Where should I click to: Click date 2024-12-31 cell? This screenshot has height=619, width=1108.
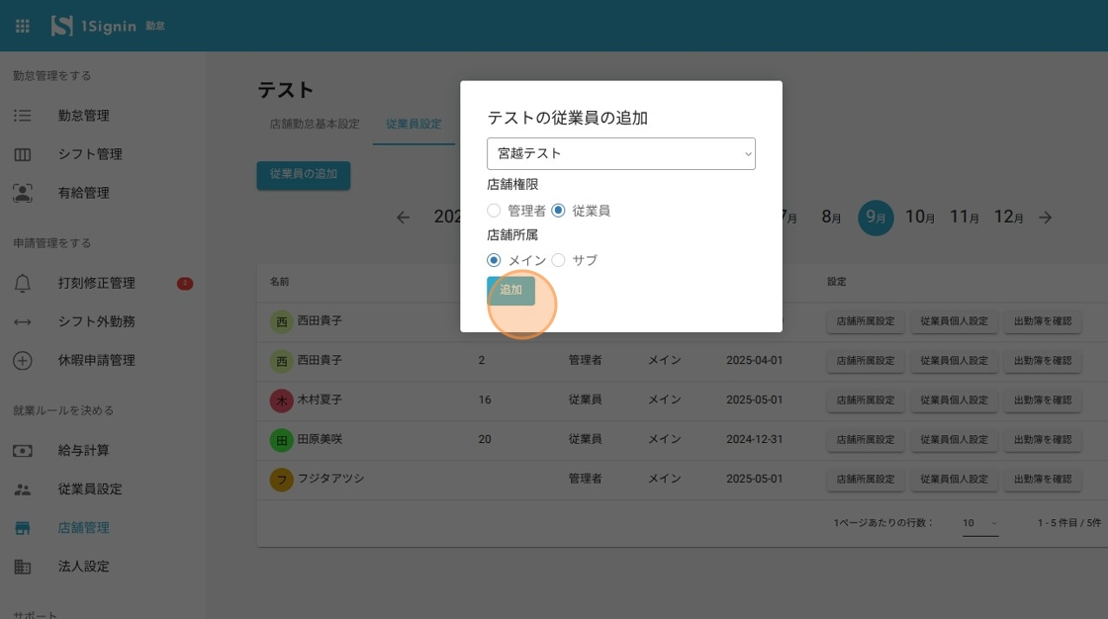click(x=754, y=439)
